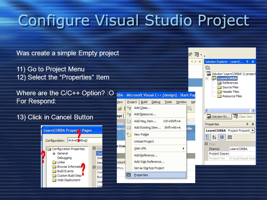This screenshot has height=200, width=267.
Task: Pin the Solution Explorer panel
Action: (x=247, y=62)
